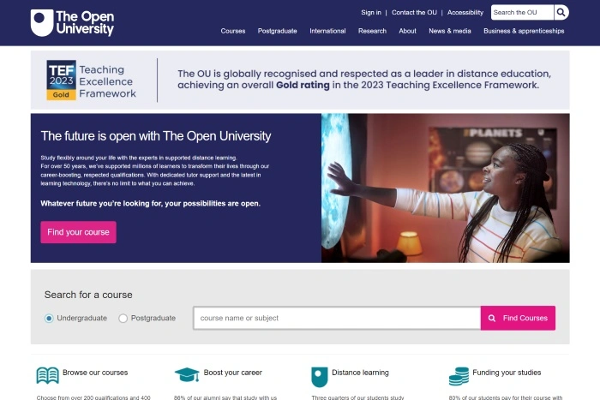This screenshot has width=600, height=400.
Task: Click the 'Teaching Excellence Framework' text
Action: click(107, 81)
